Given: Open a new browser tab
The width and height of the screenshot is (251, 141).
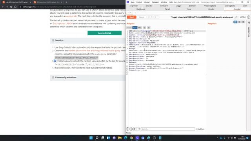Looking at the screenshot, I should coord(66,2).
